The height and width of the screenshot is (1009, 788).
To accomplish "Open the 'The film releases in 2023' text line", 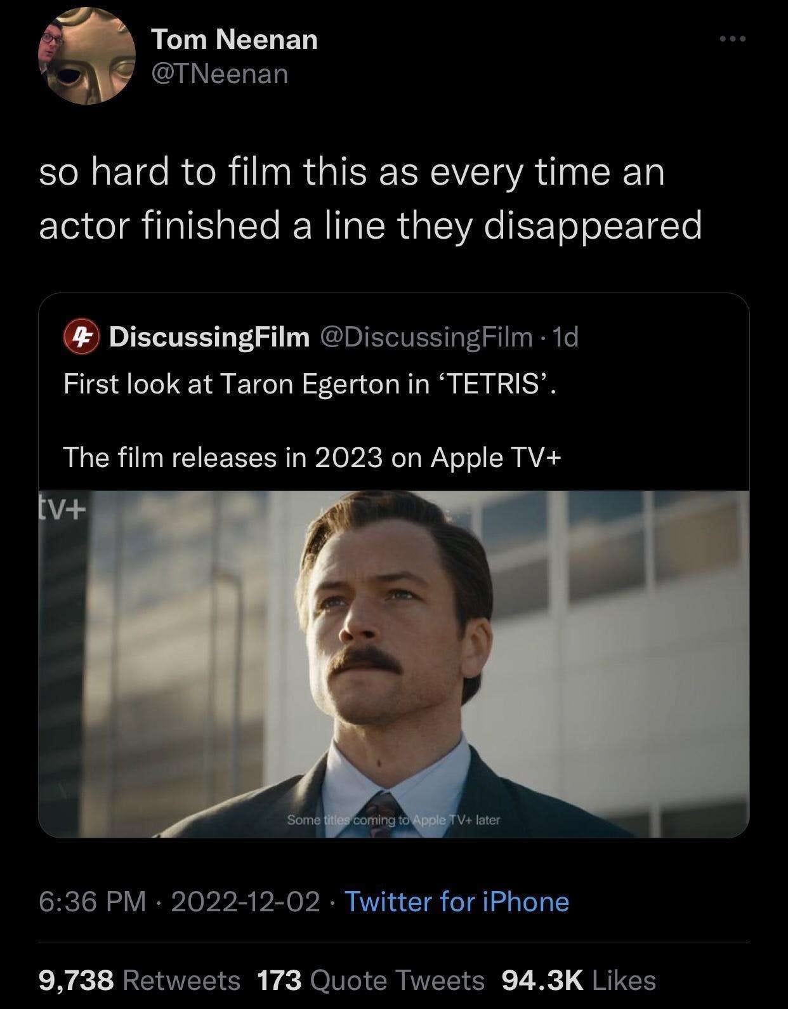I will coord(312,457).
